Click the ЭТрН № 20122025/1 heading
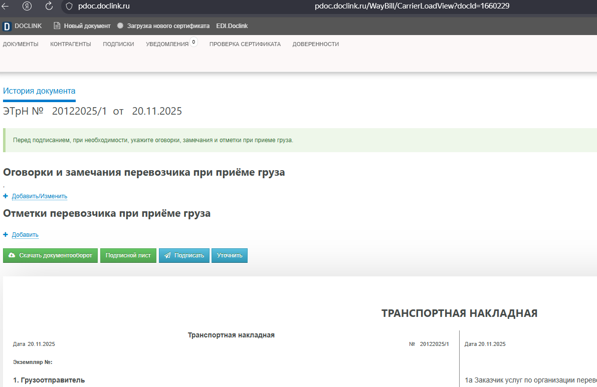Viewport: 597px width, 387px height. 93,111
